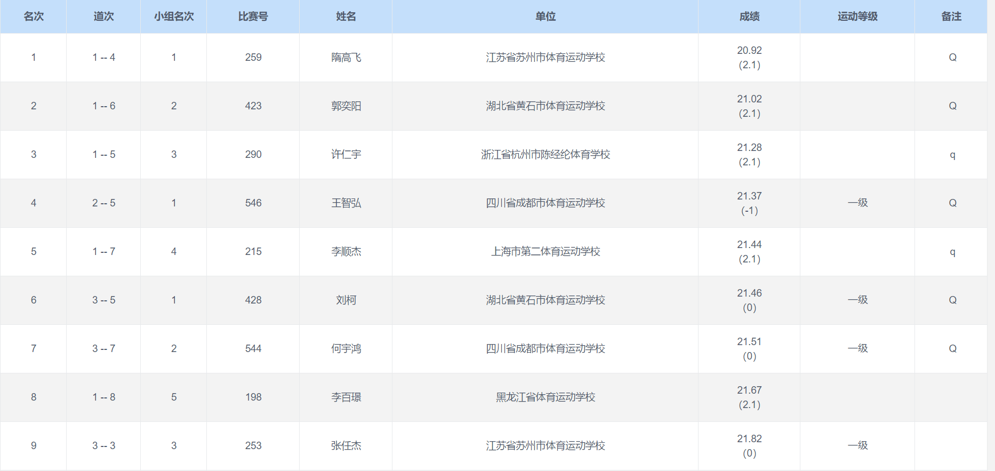Click lane entry 1 -- 4

103,58
